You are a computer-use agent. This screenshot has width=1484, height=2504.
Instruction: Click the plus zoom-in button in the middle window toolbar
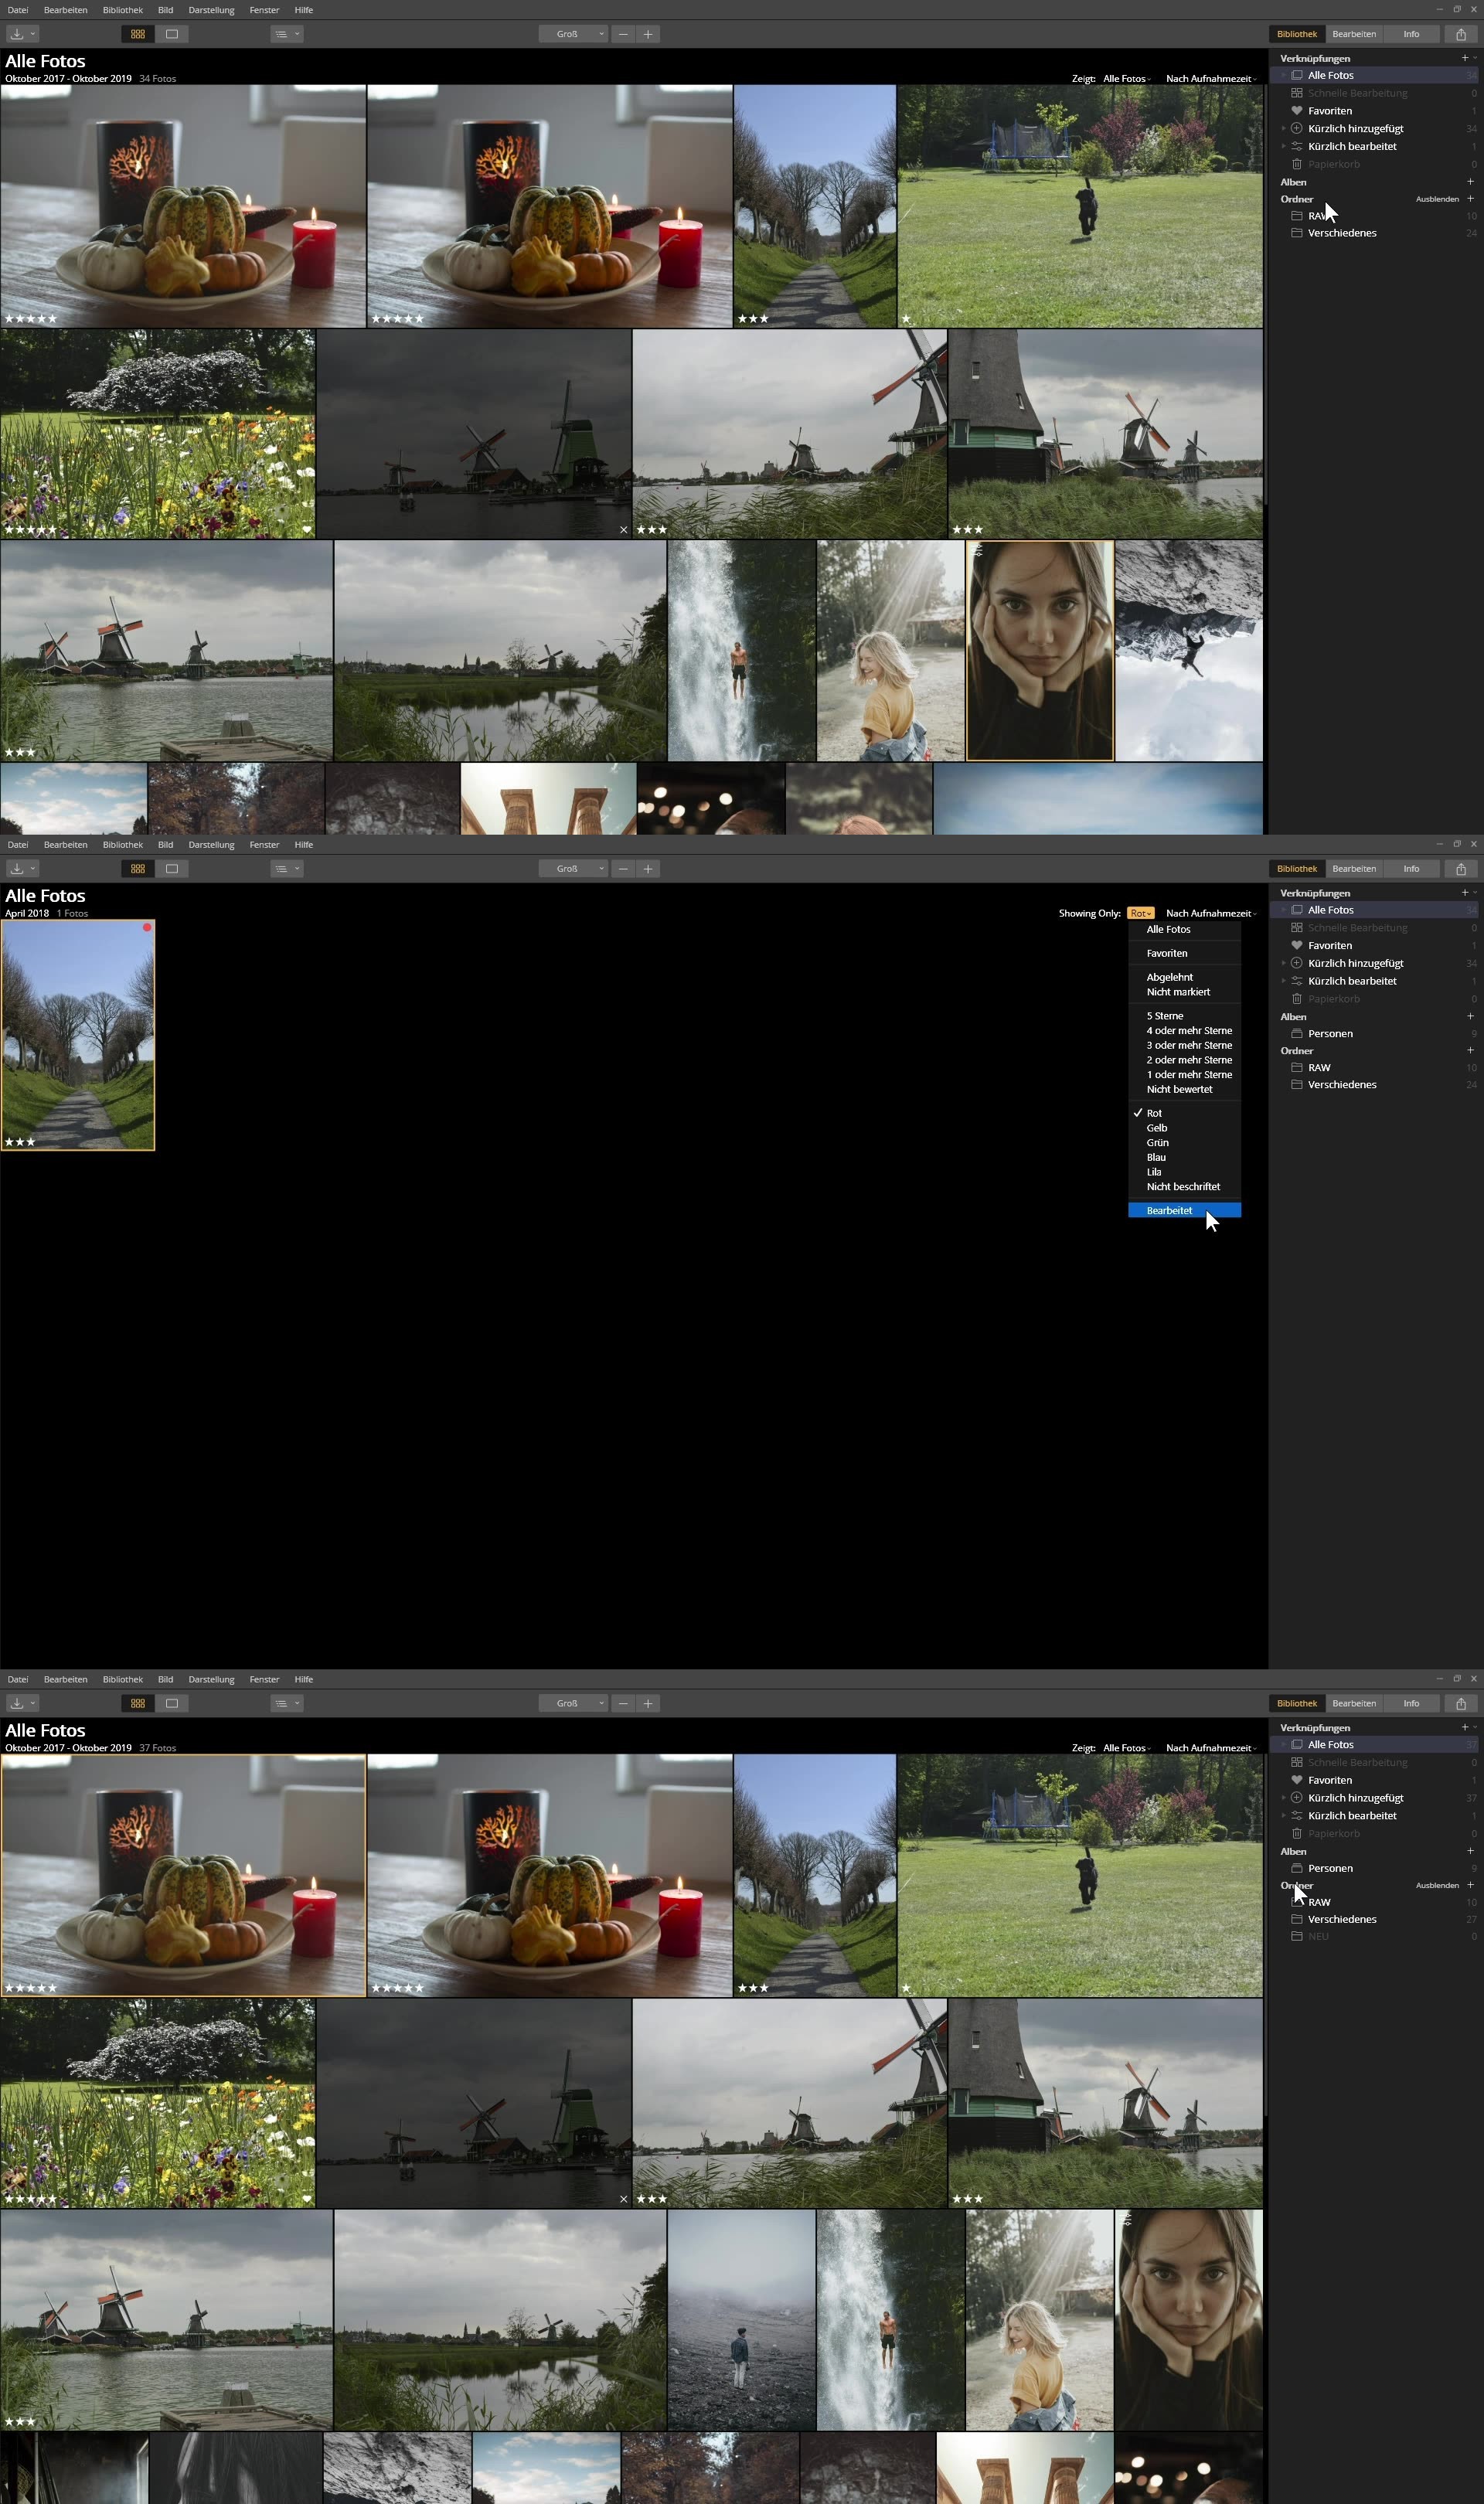point(648,869)
